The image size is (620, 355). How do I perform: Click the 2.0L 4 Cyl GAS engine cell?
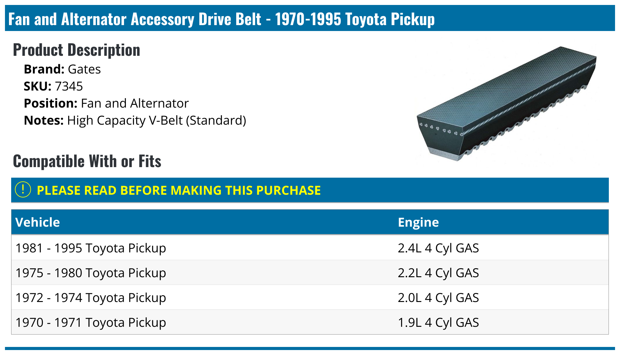click(x=438, y=298)
